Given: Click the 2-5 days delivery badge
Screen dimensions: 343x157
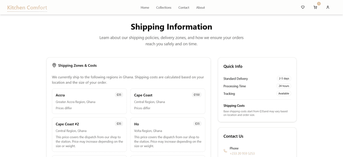Looking at the screenshot, I should pos(284,79).
